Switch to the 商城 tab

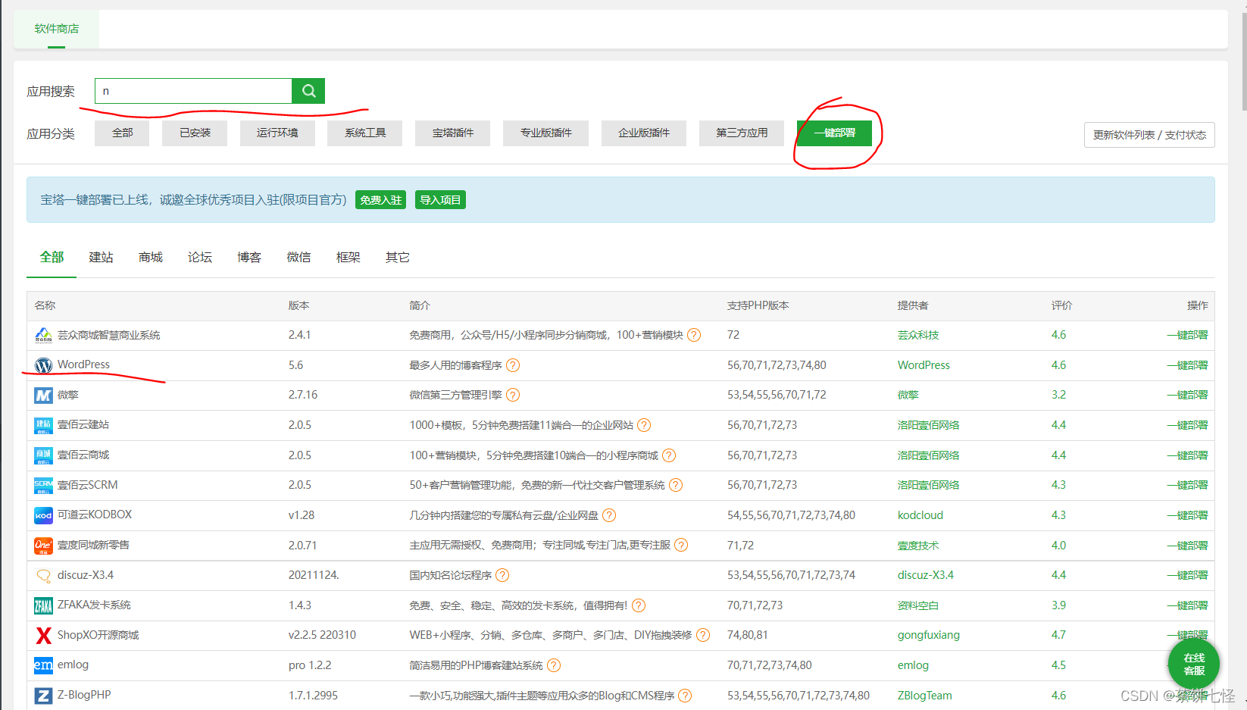click(x=151, y=258)
